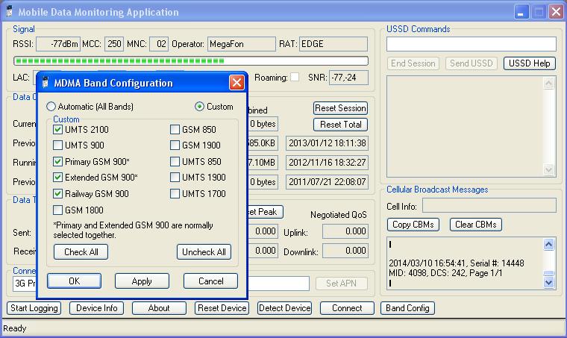
Task: Toggle the Roaming checkbox
Action: (x=295, y=77)
